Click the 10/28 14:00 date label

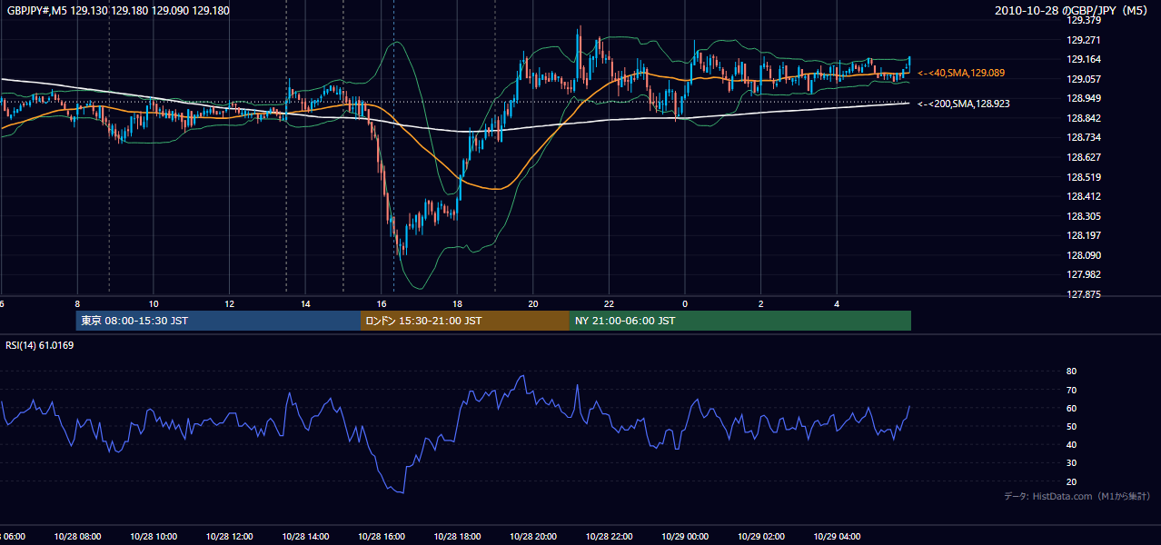tap(305, 536)
